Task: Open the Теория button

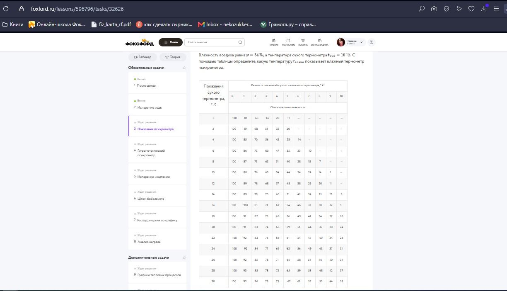Action: coord(173,57)
